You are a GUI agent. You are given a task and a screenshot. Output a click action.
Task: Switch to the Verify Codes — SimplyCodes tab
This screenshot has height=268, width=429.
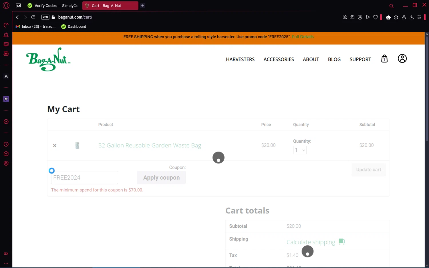click(53, 6)
